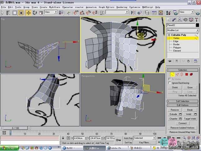
Task: Open the Modifier List dropdown
Action: pyautogui.click(x=183, y=30)
